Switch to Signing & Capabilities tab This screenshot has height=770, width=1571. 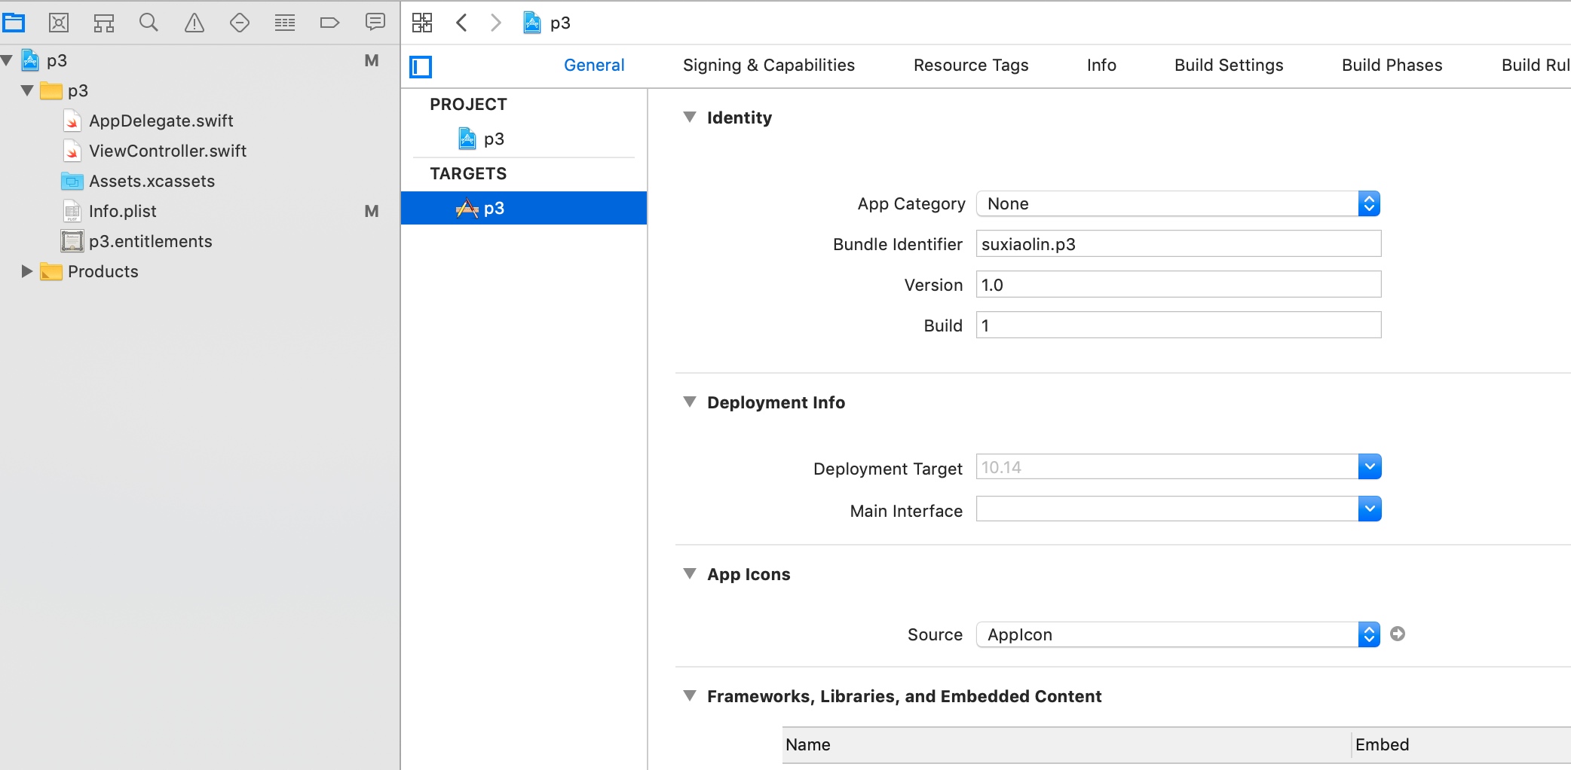(x=769, y=65)
